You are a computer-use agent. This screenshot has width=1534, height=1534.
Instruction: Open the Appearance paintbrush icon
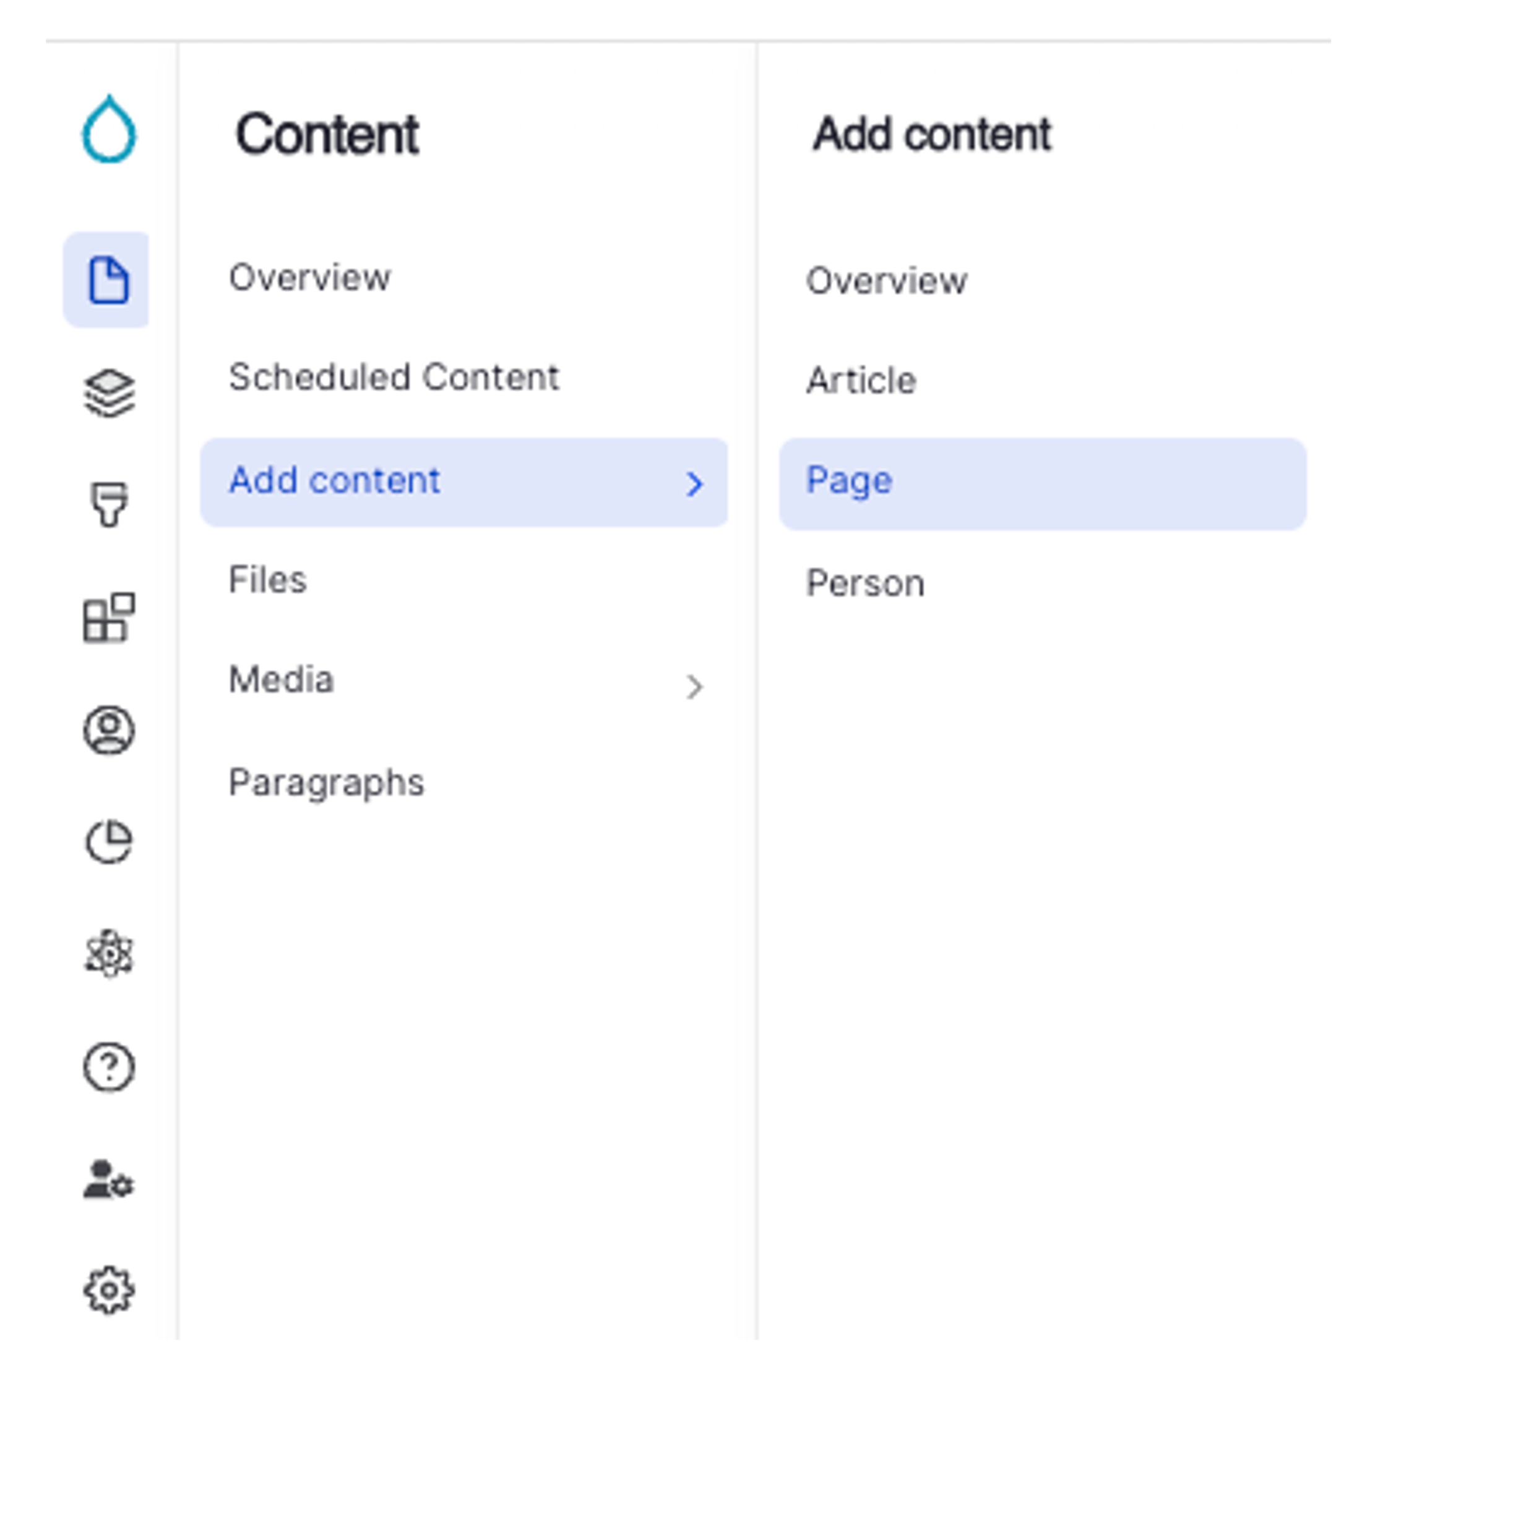coord(109,504)
